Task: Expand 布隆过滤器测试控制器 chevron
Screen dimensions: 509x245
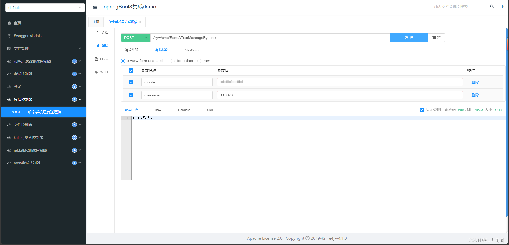Action: (x=80, y=61)
